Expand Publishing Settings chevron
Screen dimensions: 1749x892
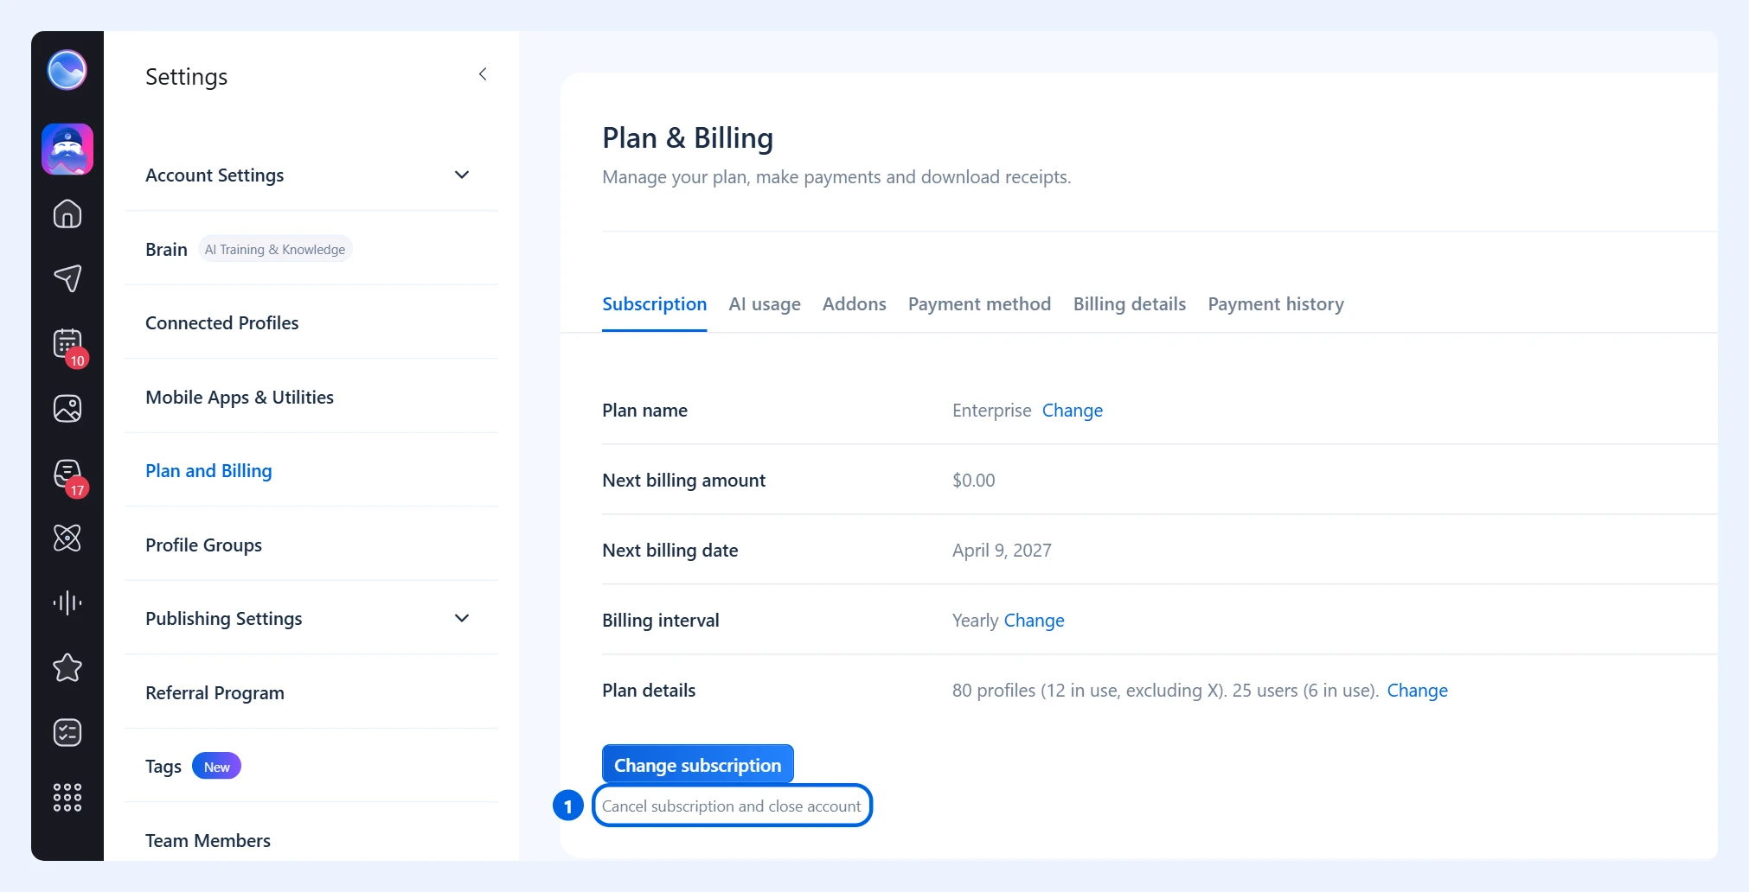tap(462, 618)
